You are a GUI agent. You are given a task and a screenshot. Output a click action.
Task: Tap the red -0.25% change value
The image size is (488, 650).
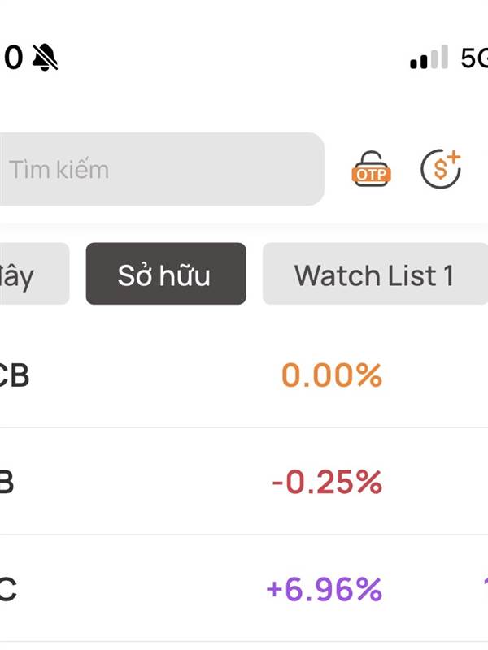click(327, 483)
